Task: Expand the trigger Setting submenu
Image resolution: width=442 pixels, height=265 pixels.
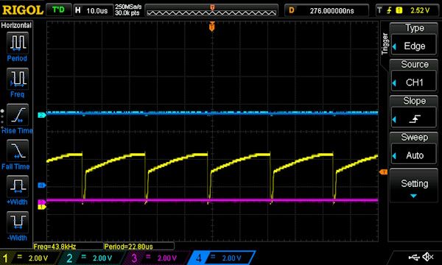Action: click(414, 186)
